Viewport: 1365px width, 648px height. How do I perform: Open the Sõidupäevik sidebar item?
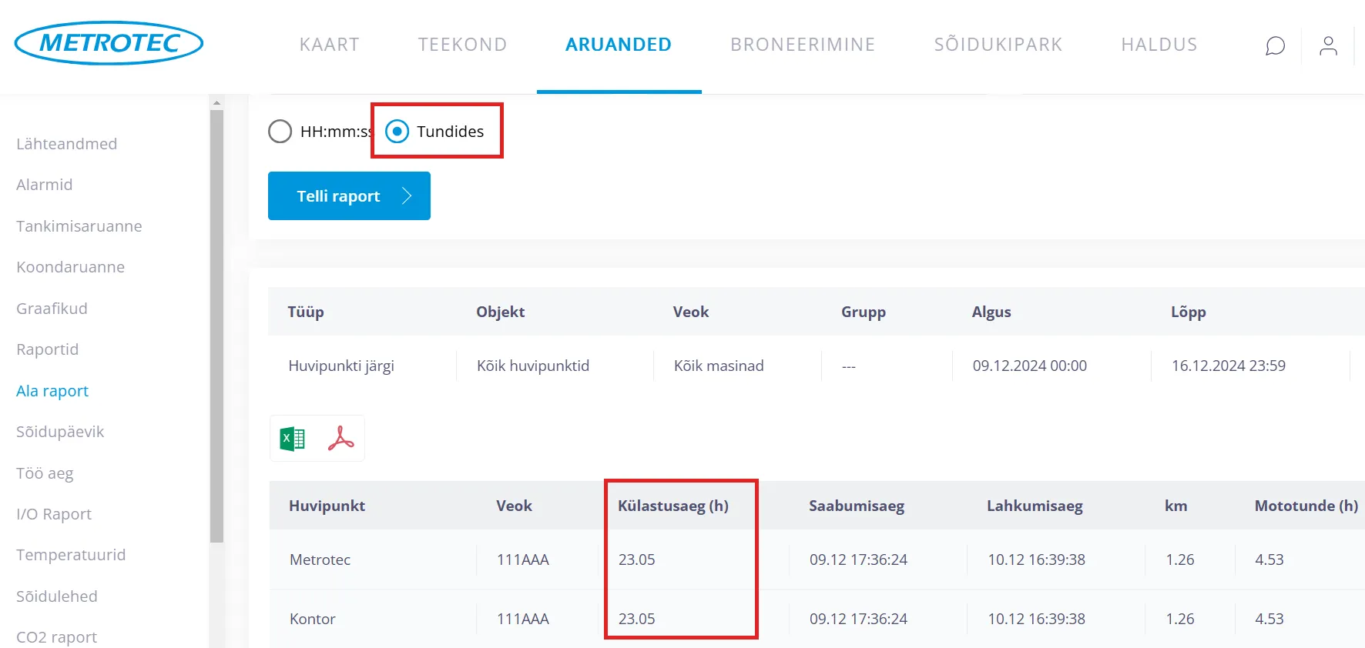click(x=60, y=432)
